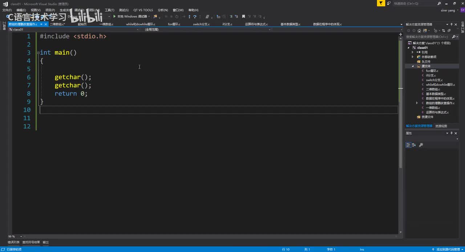Click the Alphabetical sort icon in Properties

tap(414, 145)
